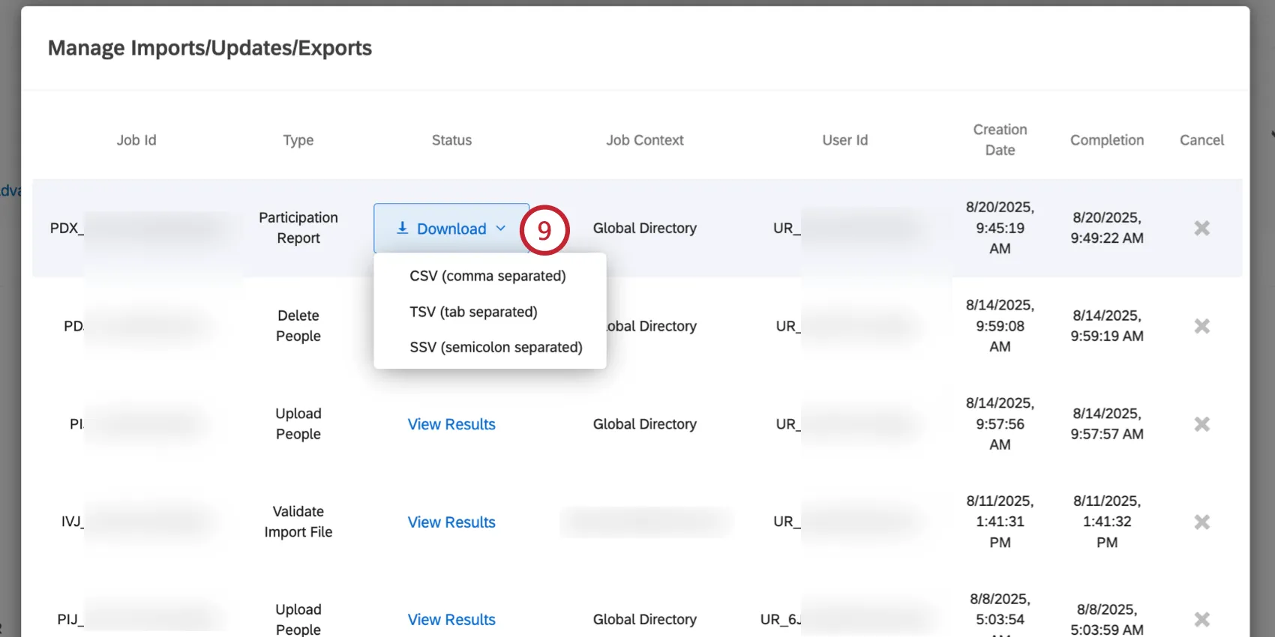Click cancel X for 8/14 Upload People job
Image resolution: width=1275 pixels, height=637 pixels.
click(1201, 424)
